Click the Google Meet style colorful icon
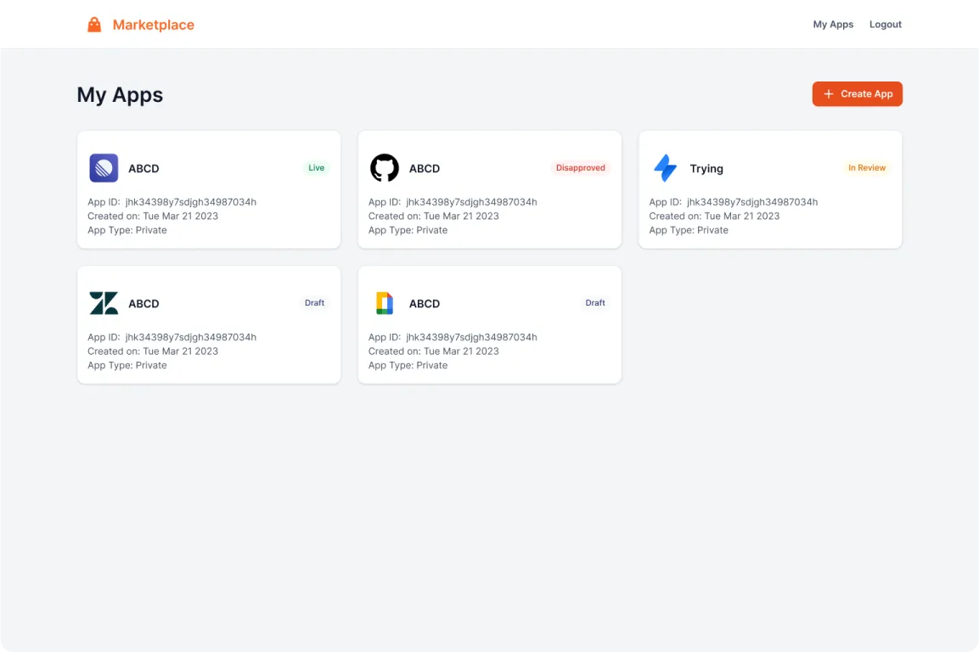 385,303
